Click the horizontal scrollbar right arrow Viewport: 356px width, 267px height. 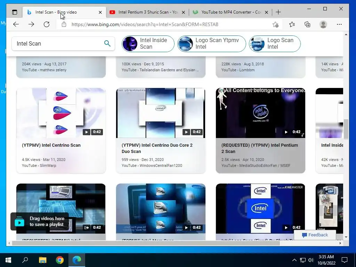(x=340, y=243)
